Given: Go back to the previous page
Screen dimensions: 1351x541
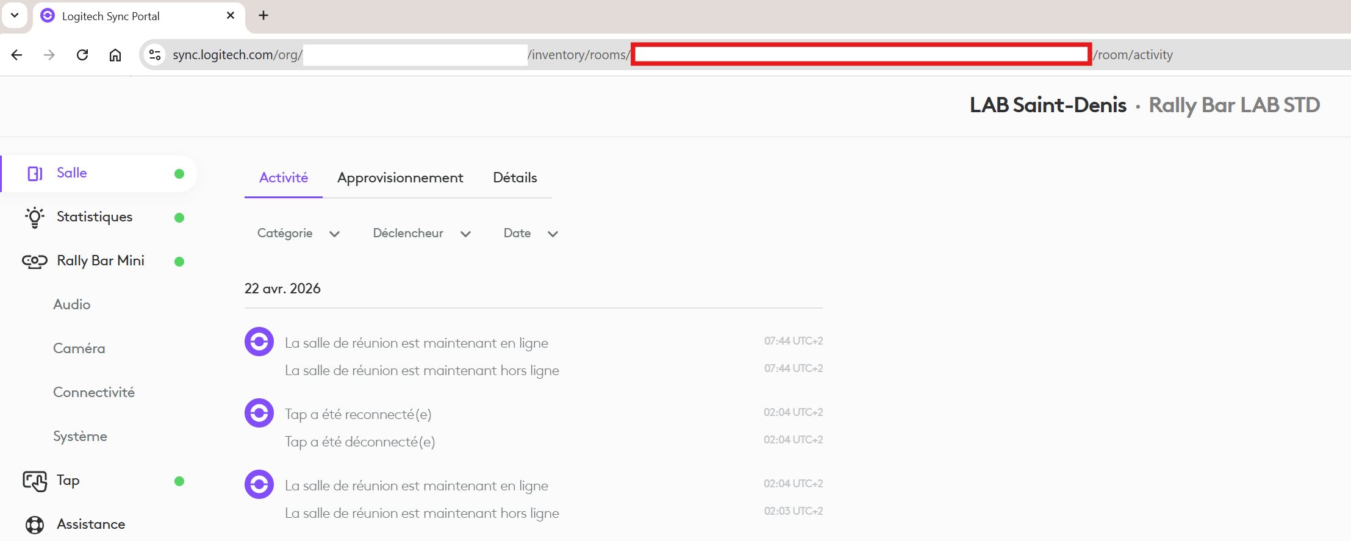Looking at the screenshot, I should pos(16,55).
